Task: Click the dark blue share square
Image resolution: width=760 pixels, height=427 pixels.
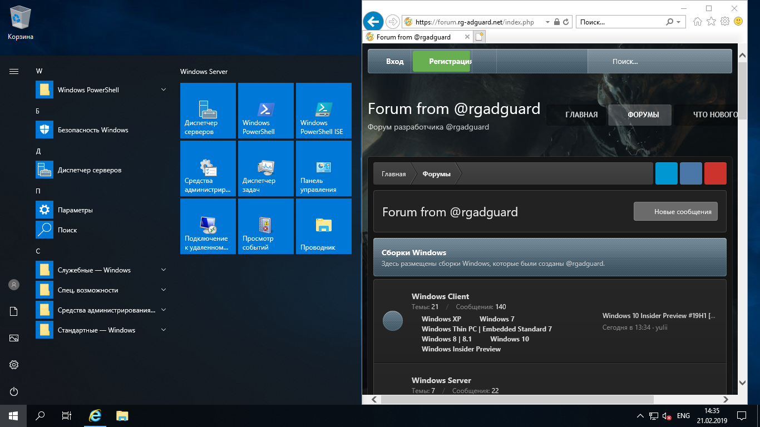Action: click(691, 173)
